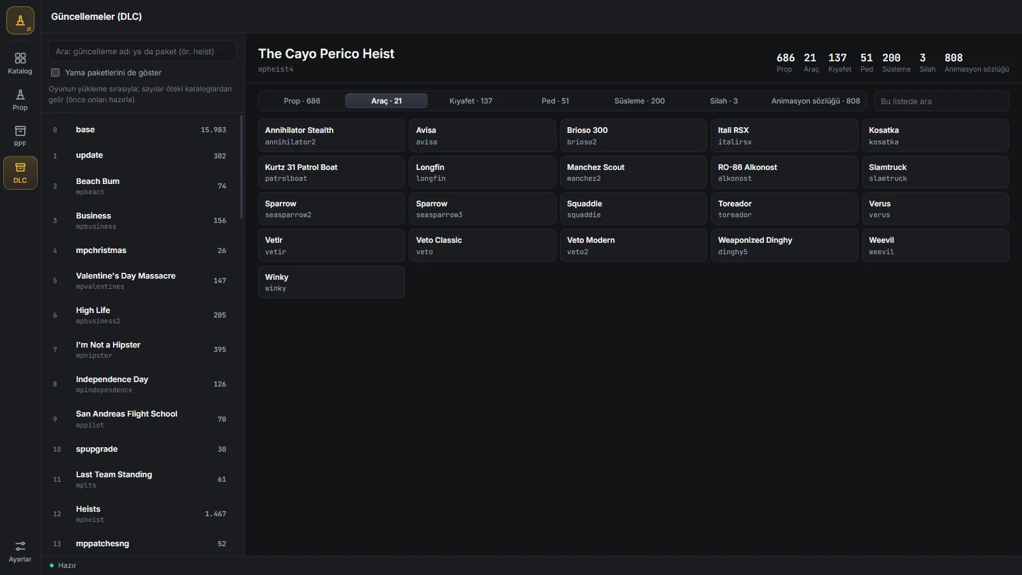Open the RPF sidebar section
Image resolution: width=1022 pixels, height=575 pixels.
point(20,136)
